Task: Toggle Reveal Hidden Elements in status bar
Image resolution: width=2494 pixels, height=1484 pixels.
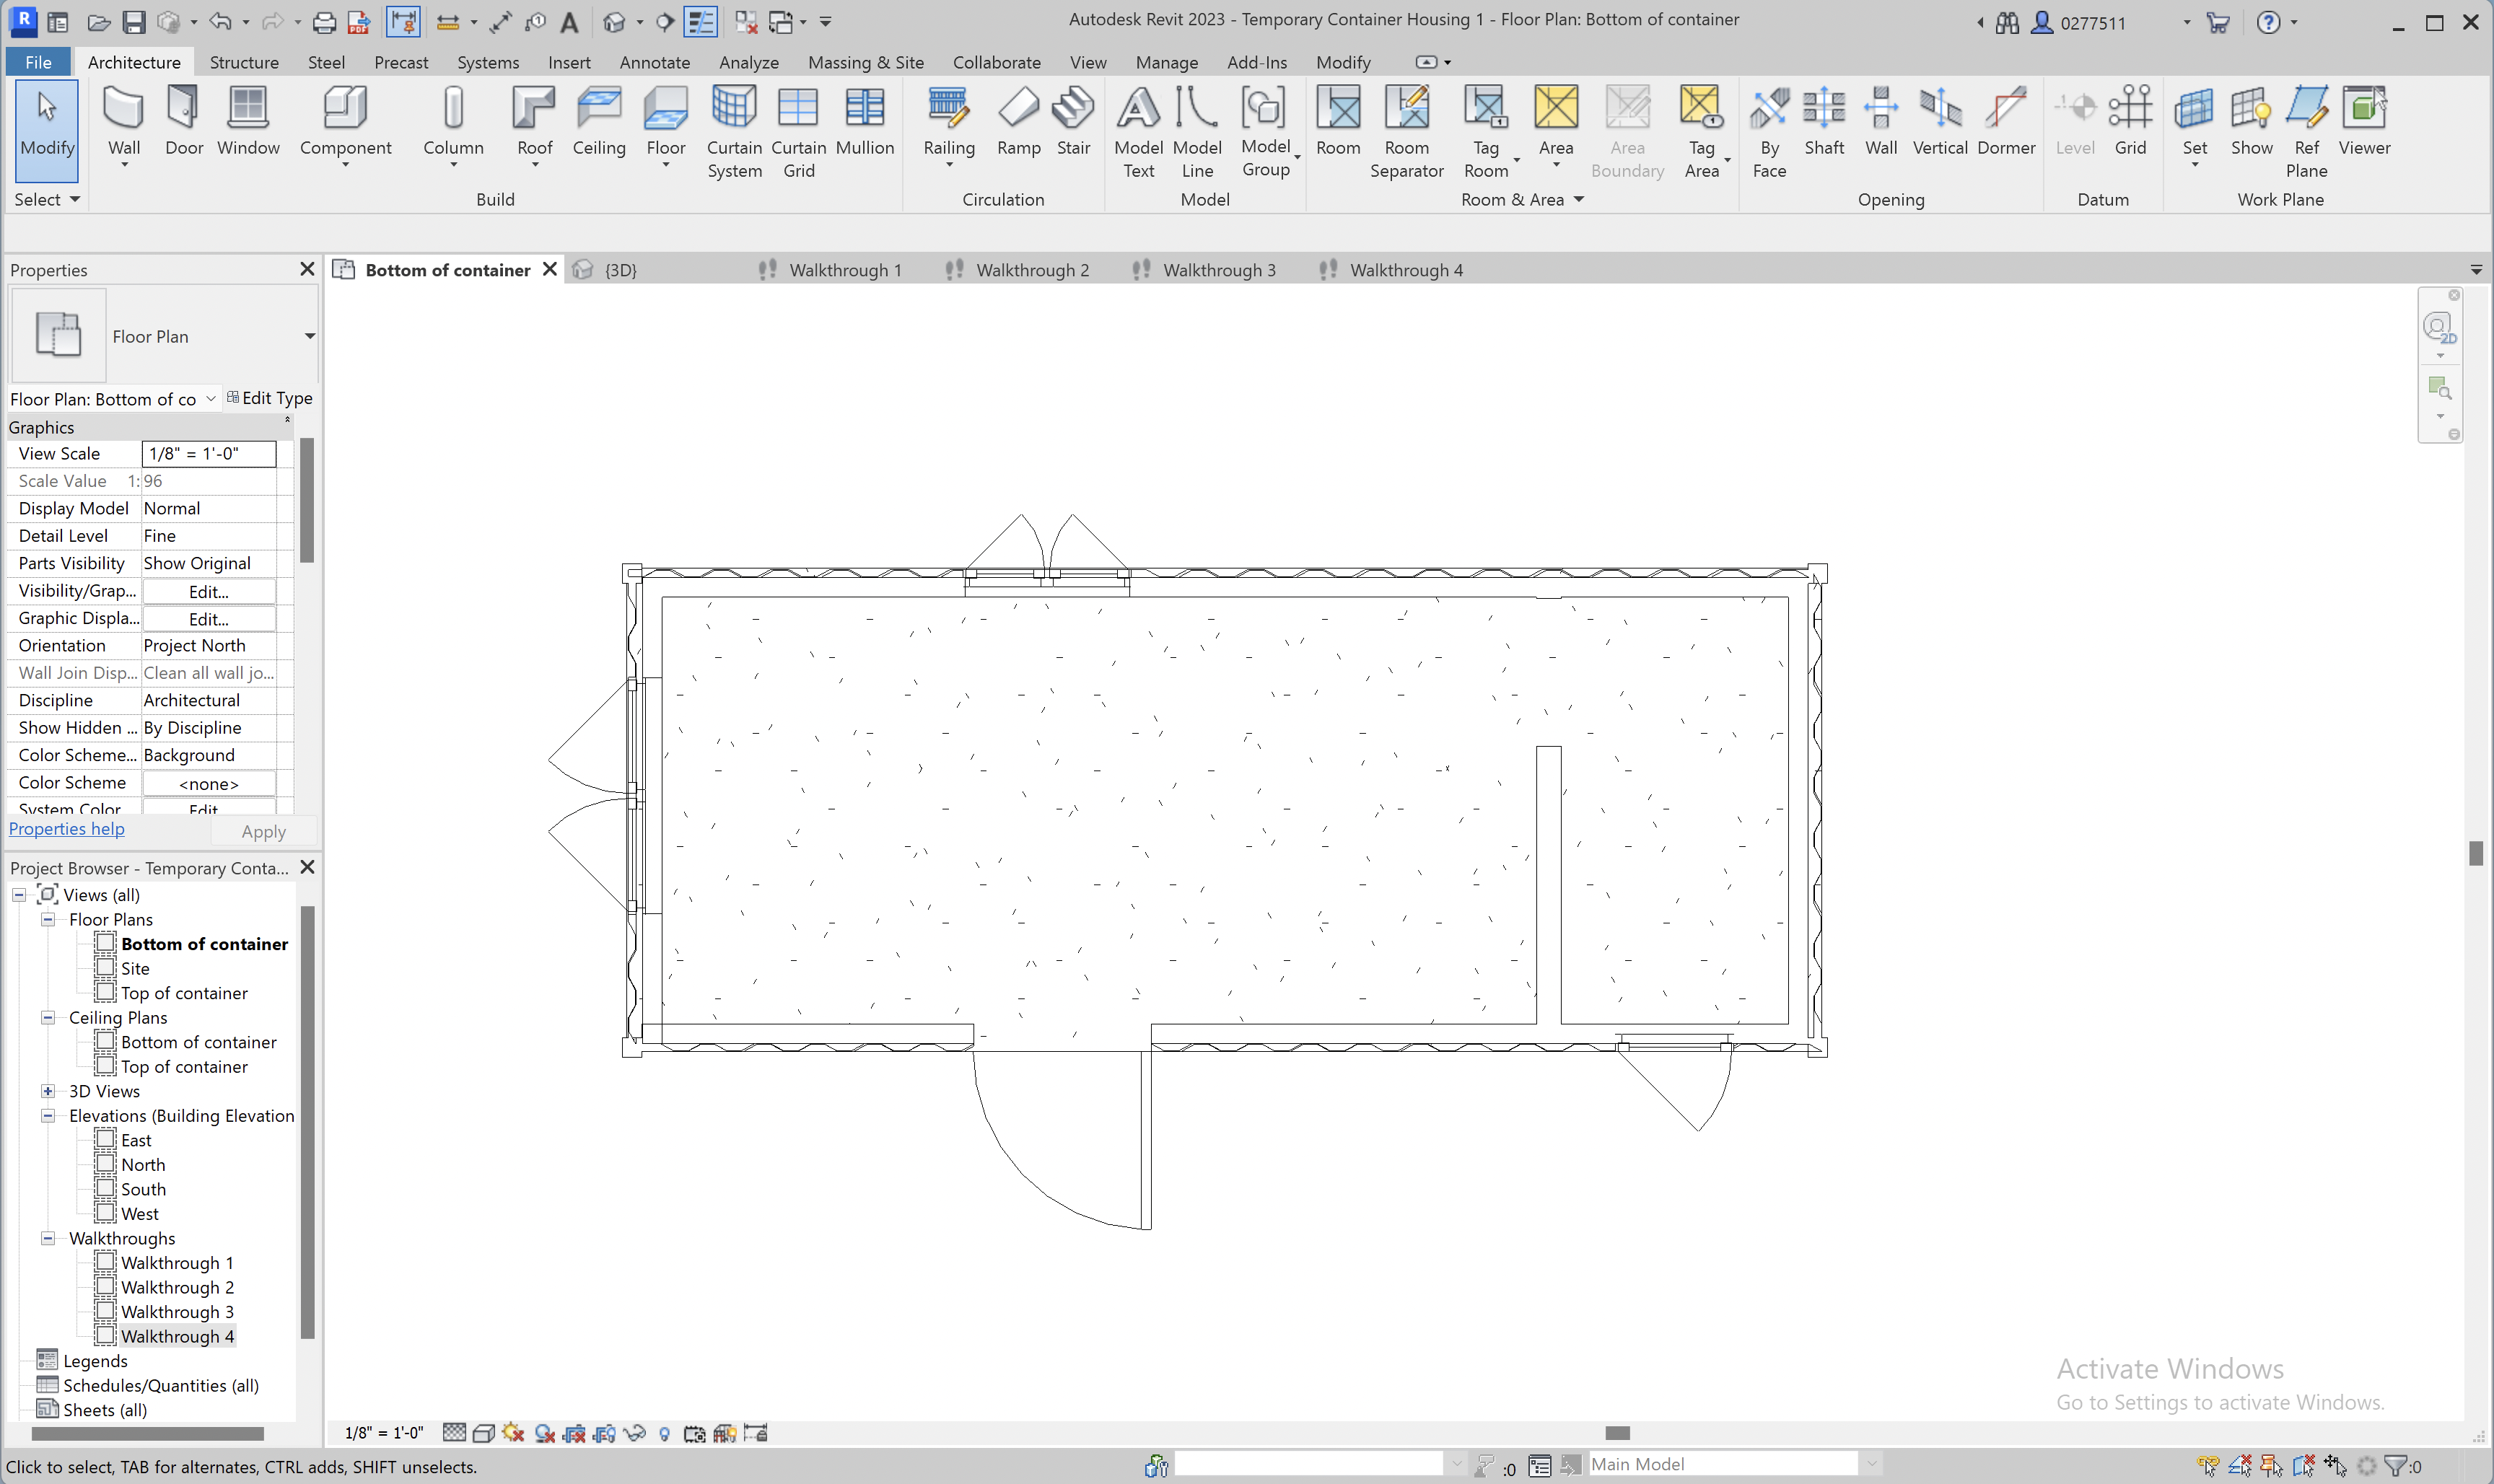Action: click(x=664, y=1433)
